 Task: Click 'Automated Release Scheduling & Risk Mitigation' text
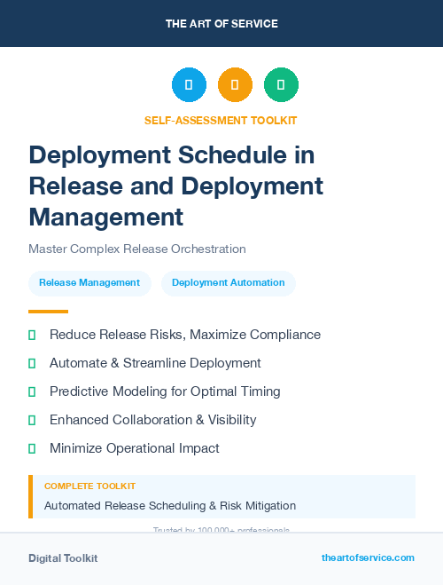pos(170,505)
